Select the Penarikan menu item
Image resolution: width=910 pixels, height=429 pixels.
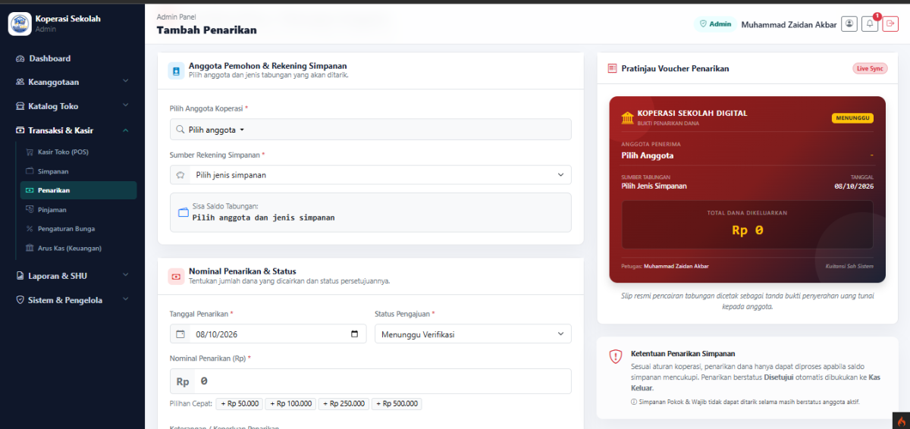(x=79, y=190)
